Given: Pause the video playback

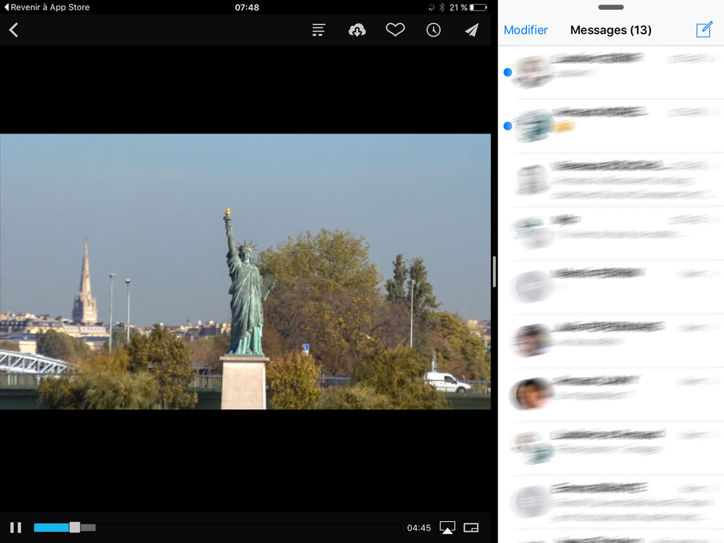Looking at the screenshot, I should 16,527.
